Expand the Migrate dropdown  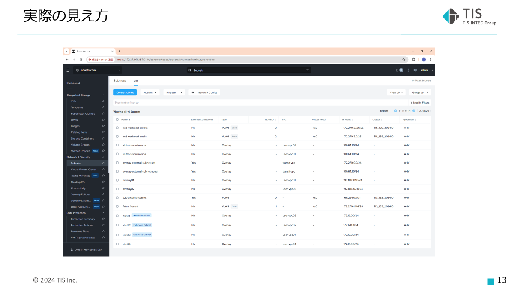174,92
